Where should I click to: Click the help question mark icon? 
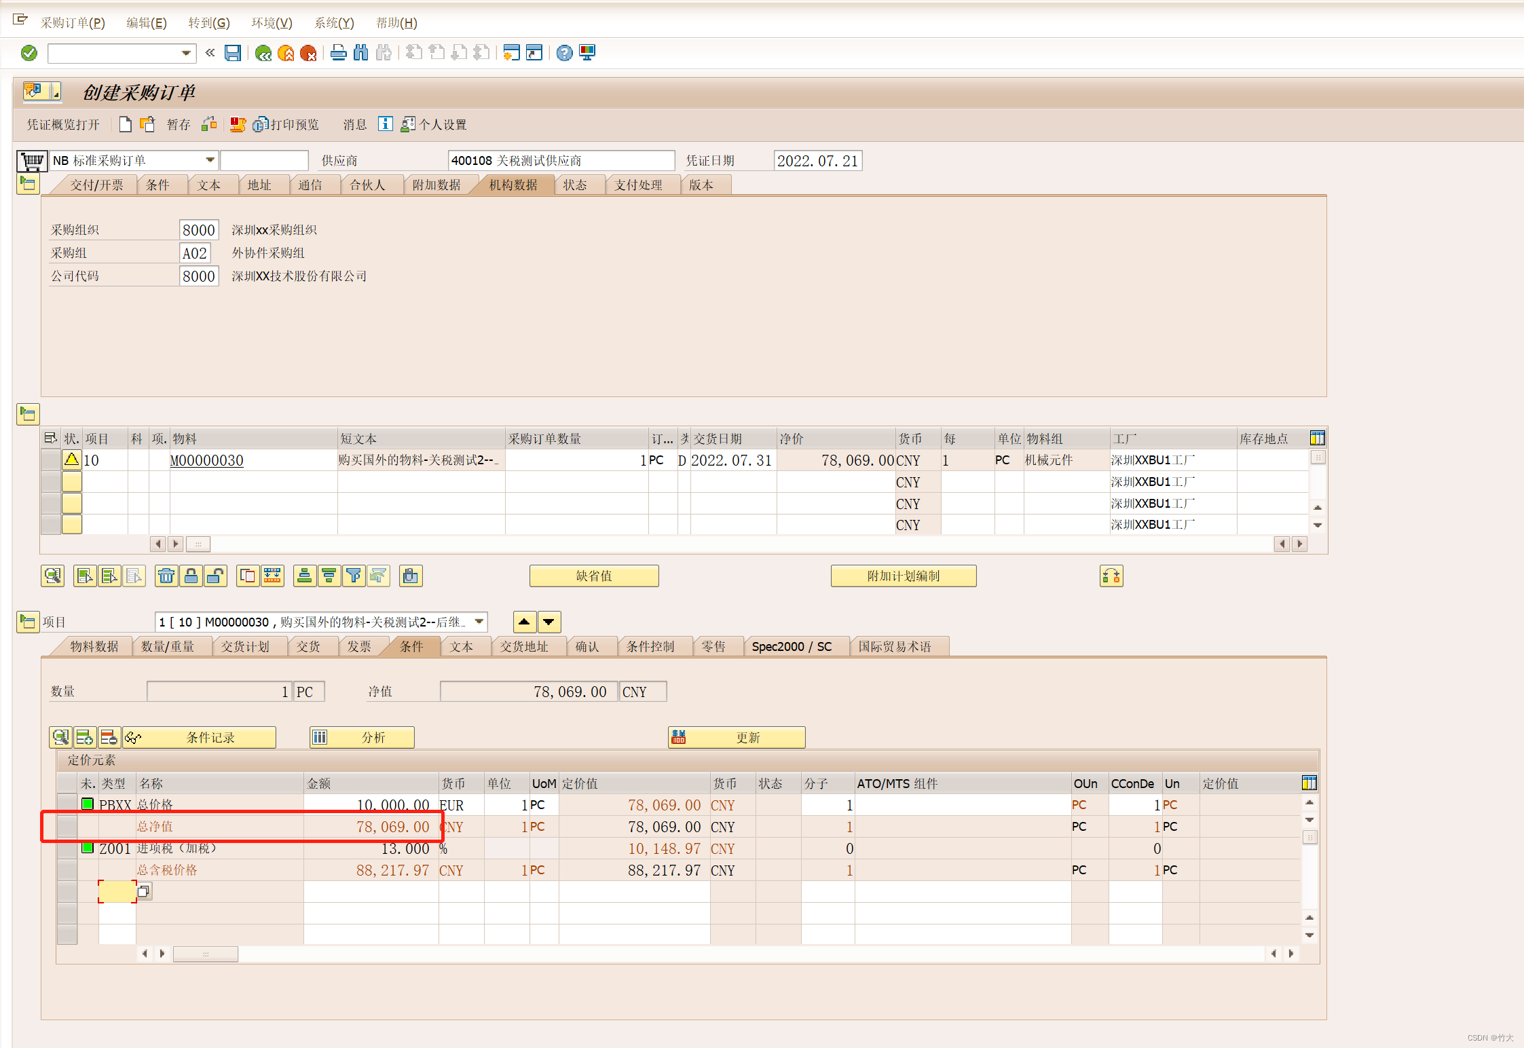[564, 53]
